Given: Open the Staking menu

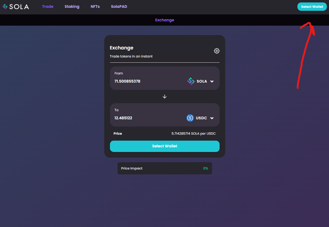Looking at the screenshot, I should click(x=72, y=6).
